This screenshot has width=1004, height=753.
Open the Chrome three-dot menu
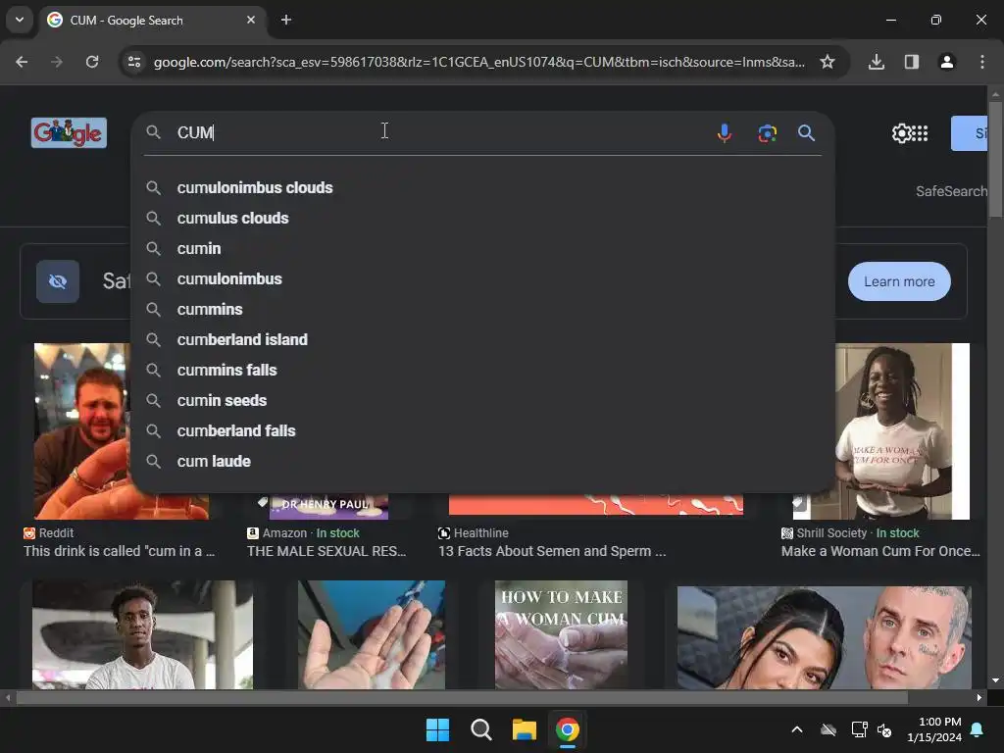[x=982, y=62]
